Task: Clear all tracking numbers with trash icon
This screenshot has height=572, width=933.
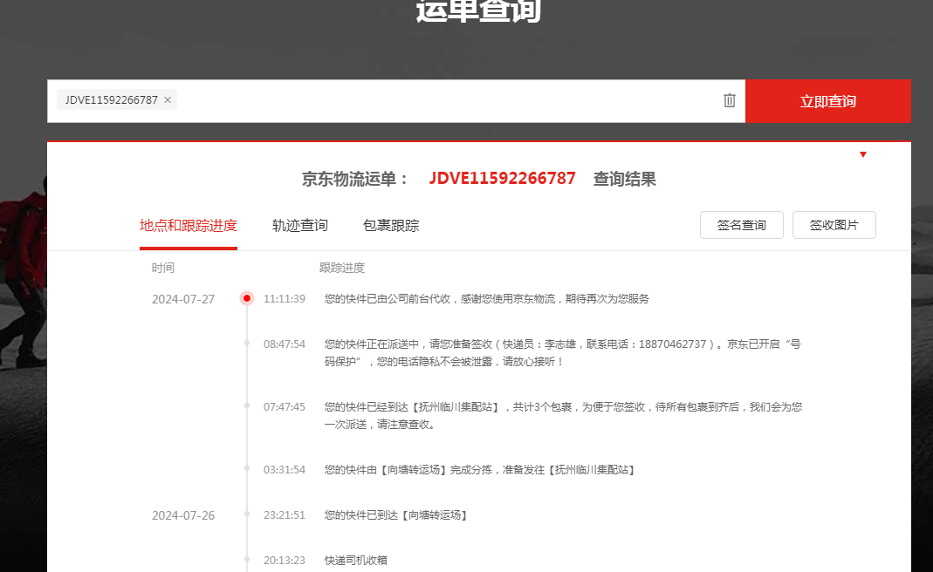Action: [730, 100]
